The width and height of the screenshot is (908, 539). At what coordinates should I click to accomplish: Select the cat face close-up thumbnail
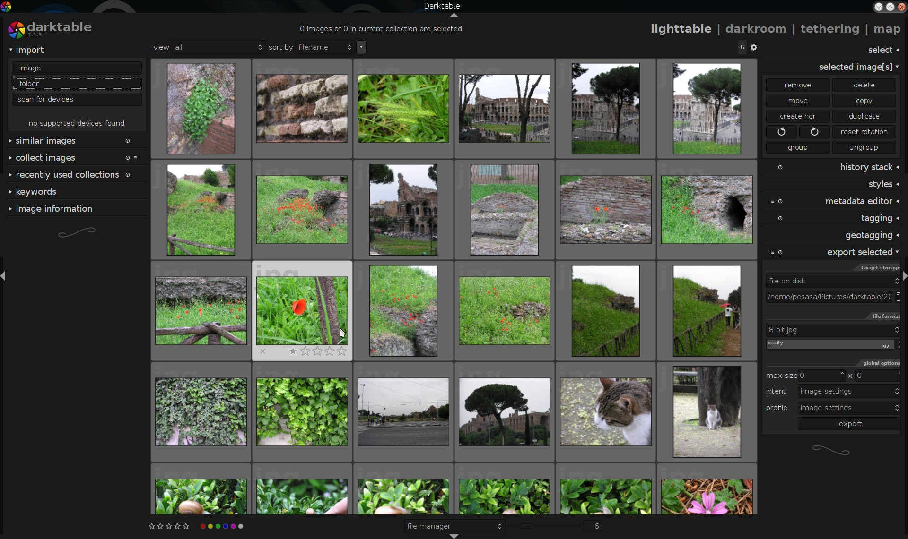pyautogui.click(x=606, y=412)
